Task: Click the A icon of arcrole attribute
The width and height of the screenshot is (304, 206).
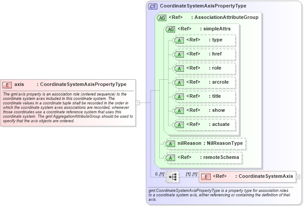Action: tap(179, 83)
